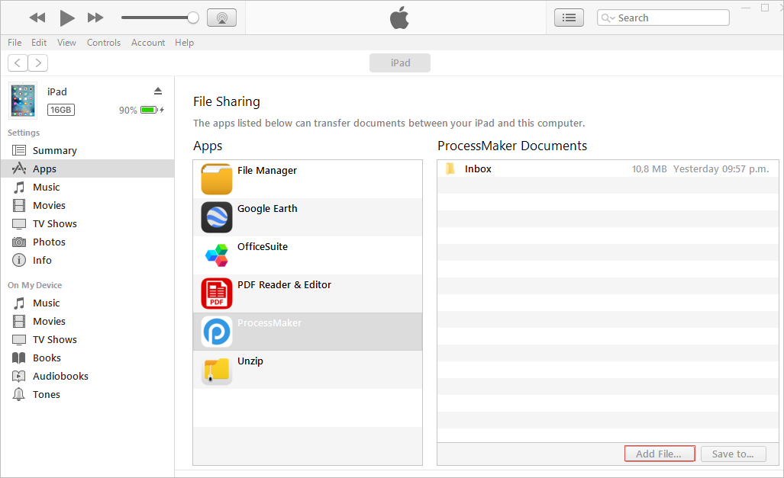Click the Add File... button
The image size is (784, 478).
tap(660, 454)
